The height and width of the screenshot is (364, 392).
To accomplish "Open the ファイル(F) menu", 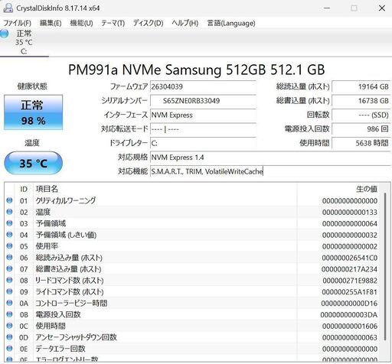I will coord(17,23).
